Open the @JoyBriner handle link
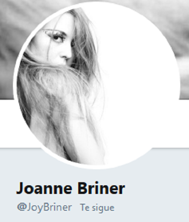The image size is (189, 222). [44, 208]
